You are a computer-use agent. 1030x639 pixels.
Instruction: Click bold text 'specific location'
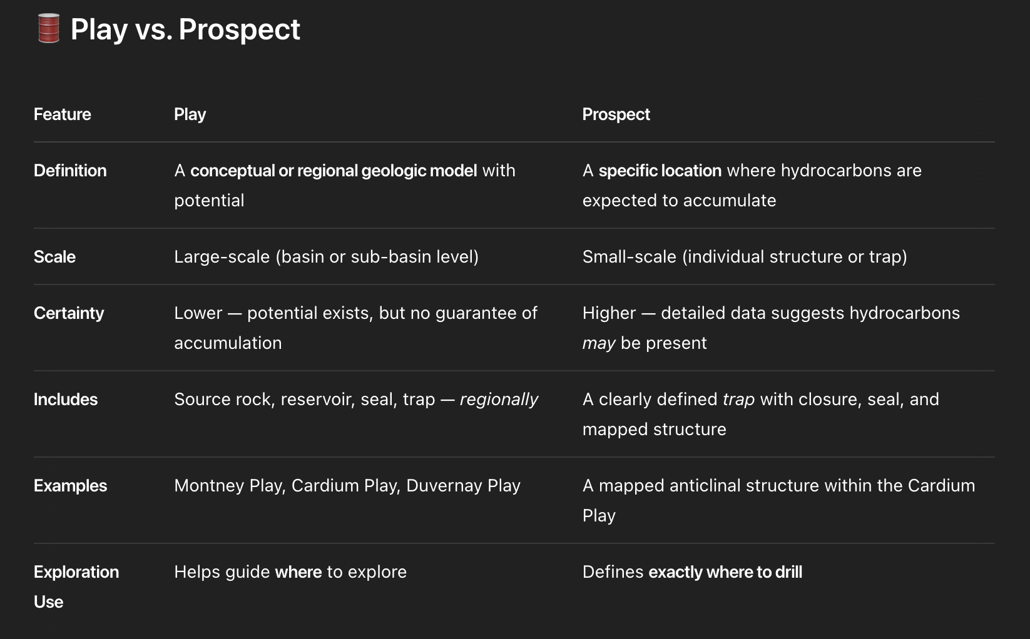660,171
